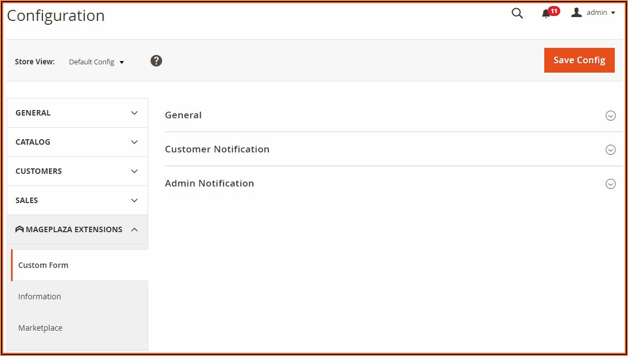Expand the Admin Notification circle arrow
Screen dimensions: 628x356
(x=610, y=184)
